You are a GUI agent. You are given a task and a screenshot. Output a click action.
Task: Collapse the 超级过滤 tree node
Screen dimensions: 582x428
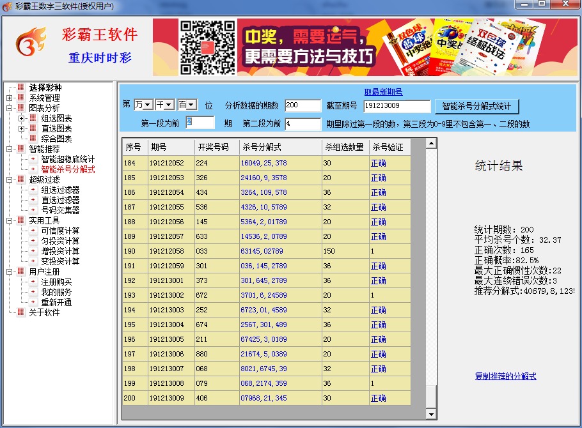[9, 180]
